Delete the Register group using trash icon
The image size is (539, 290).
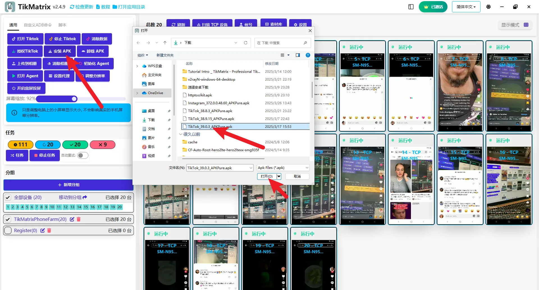click(49, 230)
